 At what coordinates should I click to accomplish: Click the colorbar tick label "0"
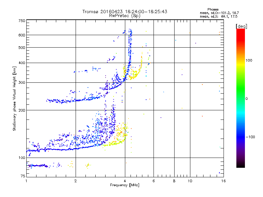point(247,98)
